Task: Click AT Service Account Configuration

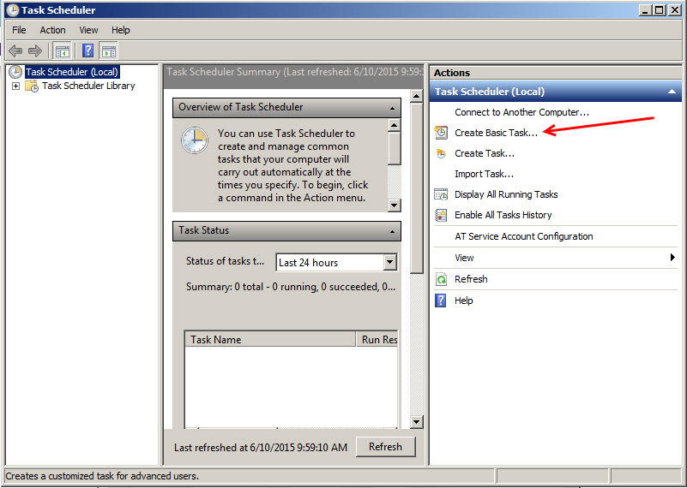Action: (523, 236)
